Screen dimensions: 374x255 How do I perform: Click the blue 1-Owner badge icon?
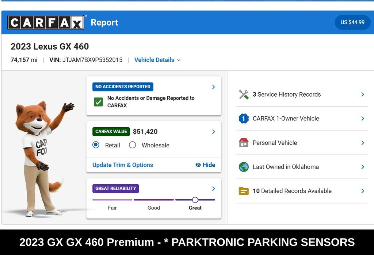point(244,119)
